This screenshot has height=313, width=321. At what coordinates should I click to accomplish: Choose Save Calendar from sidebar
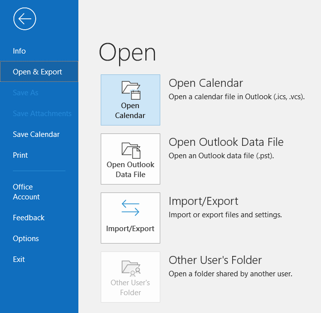tap(36, 134)
